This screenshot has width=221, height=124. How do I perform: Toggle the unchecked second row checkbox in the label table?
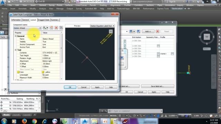[125, 43]
